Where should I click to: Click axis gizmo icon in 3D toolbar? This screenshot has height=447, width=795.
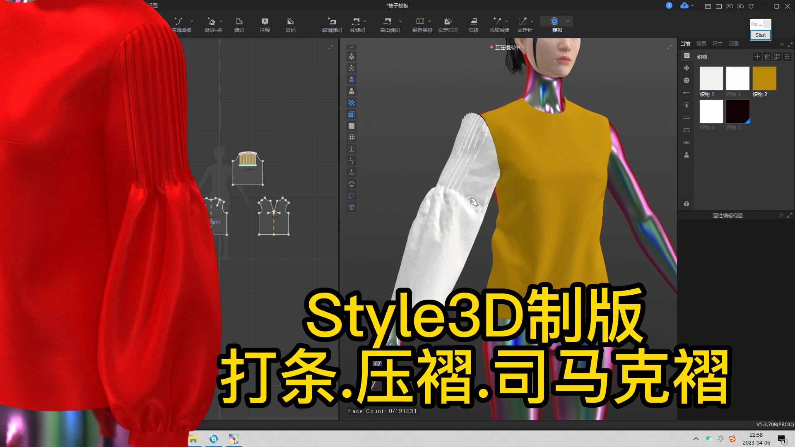(x=351, y=161)
